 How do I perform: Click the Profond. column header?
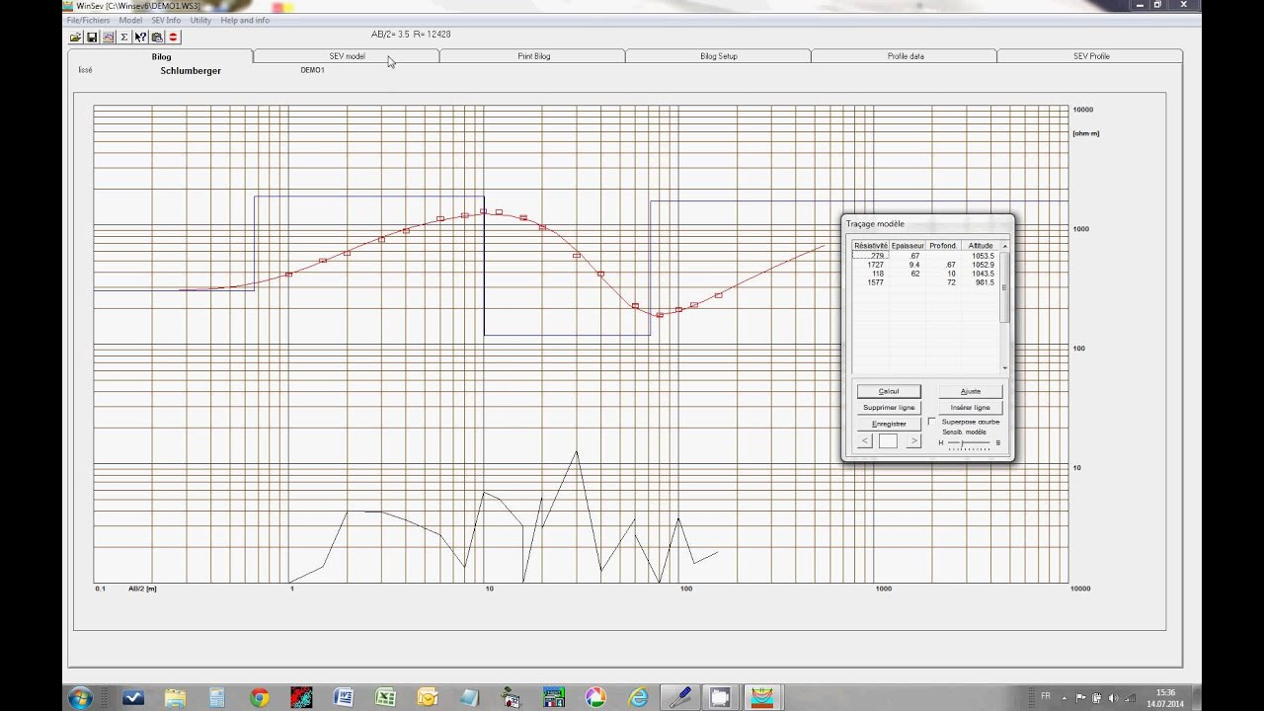click(943, 246)
